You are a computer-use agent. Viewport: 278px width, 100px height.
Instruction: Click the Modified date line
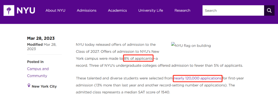pyautogui.click(x=42, y=47)
